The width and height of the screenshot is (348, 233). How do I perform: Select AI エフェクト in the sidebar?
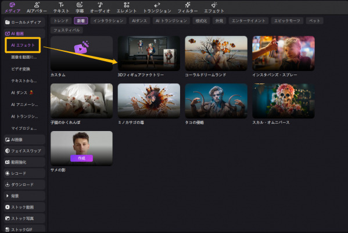[x=23, y=45]
